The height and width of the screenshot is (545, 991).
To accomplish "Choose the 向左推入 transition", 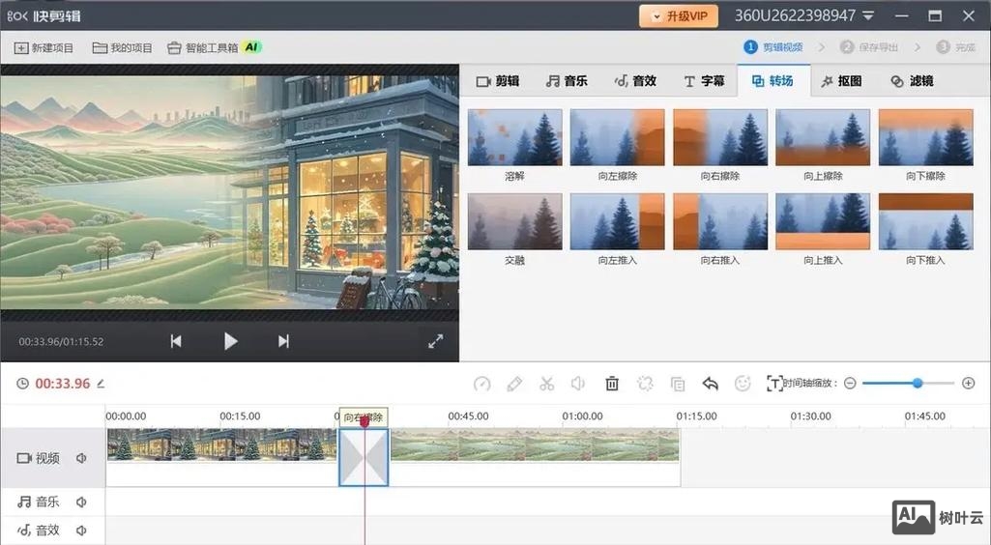I will click(618, 221).
